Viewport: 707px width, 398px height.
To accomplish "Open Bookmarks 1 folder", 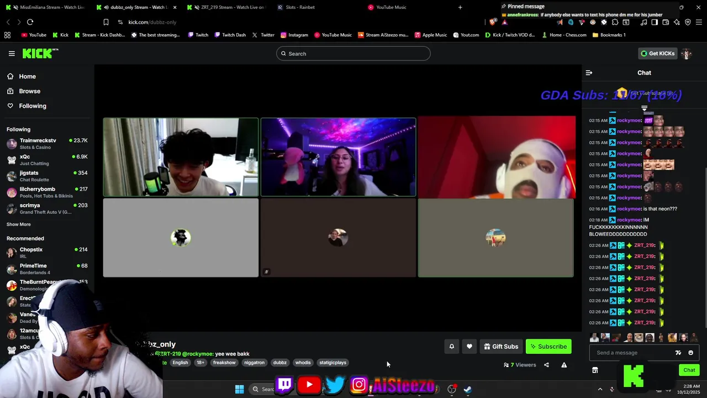I will 609,35.
